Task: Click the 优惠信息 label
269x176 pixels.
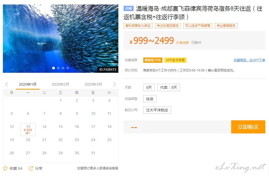Action: click(x=131, y=60)
